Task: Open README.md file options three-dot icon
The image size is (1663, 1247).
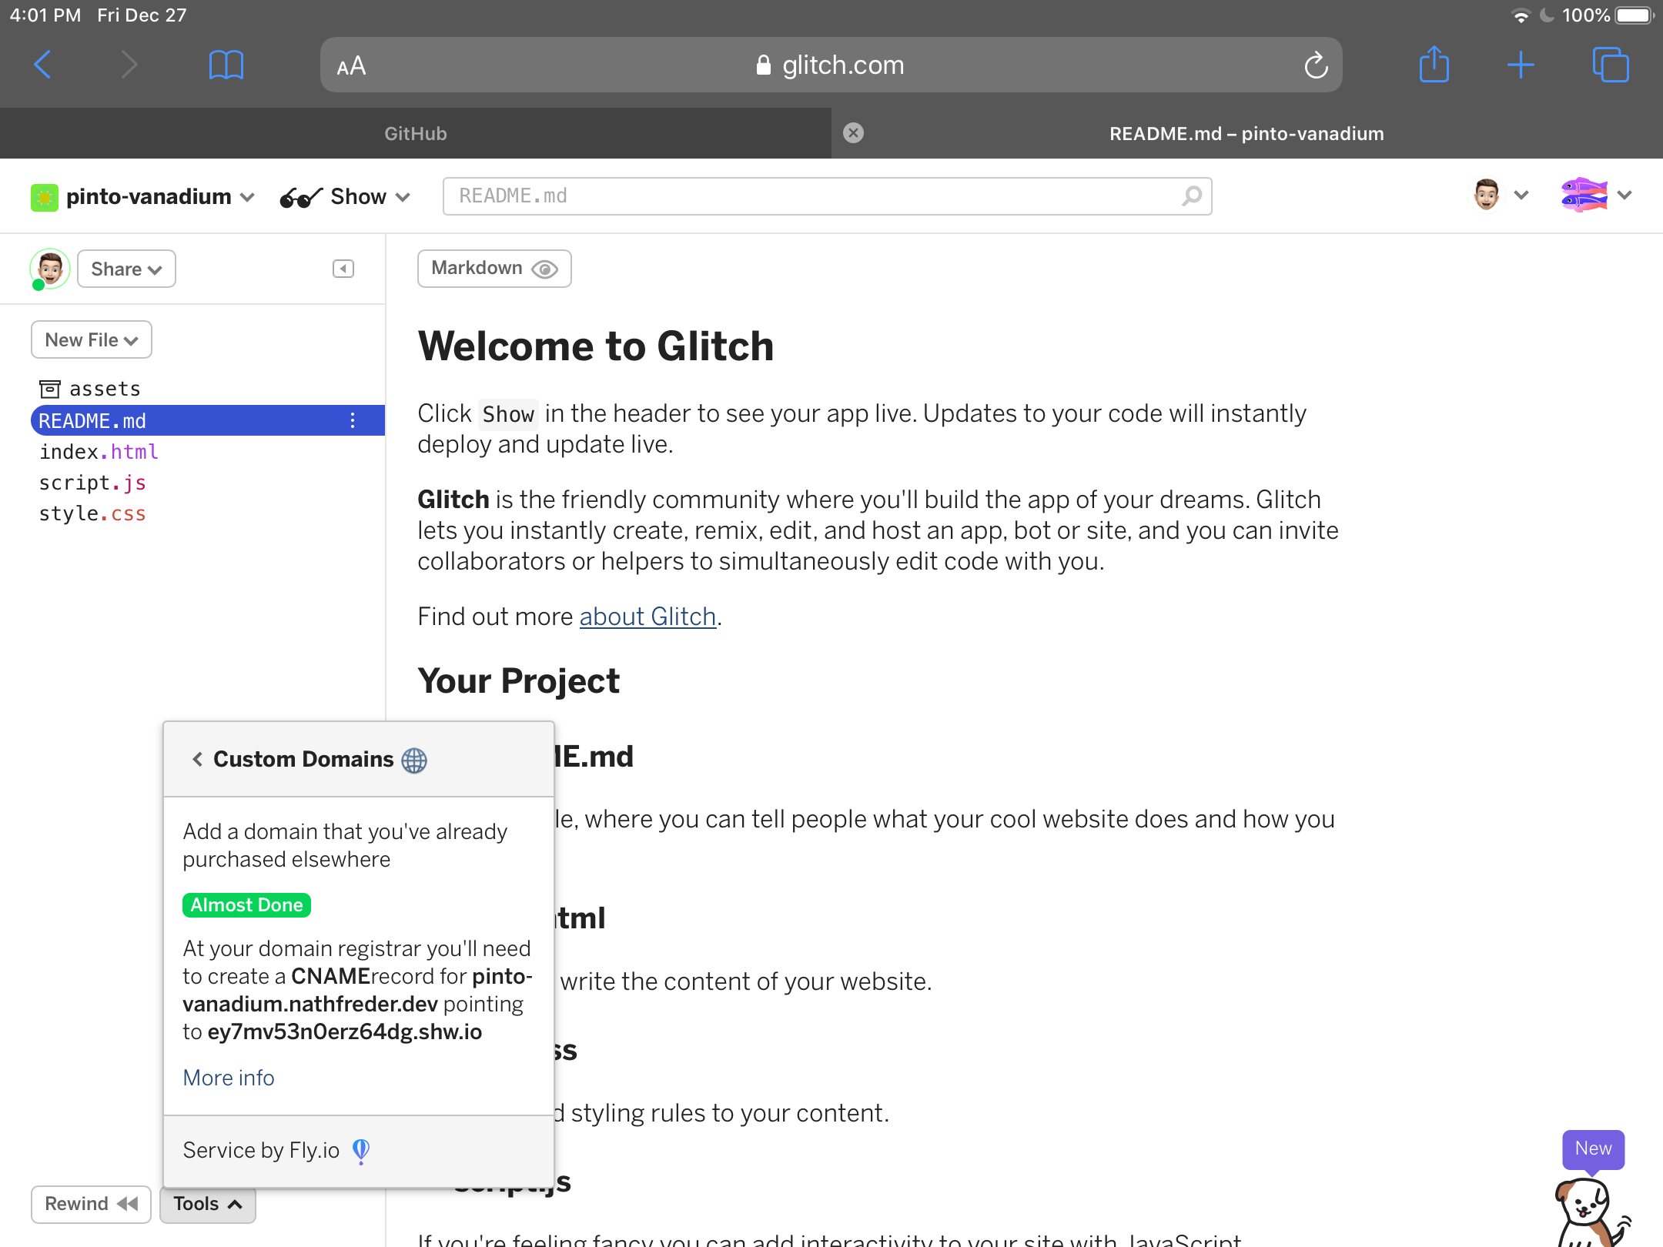Action: coord(353,420)
